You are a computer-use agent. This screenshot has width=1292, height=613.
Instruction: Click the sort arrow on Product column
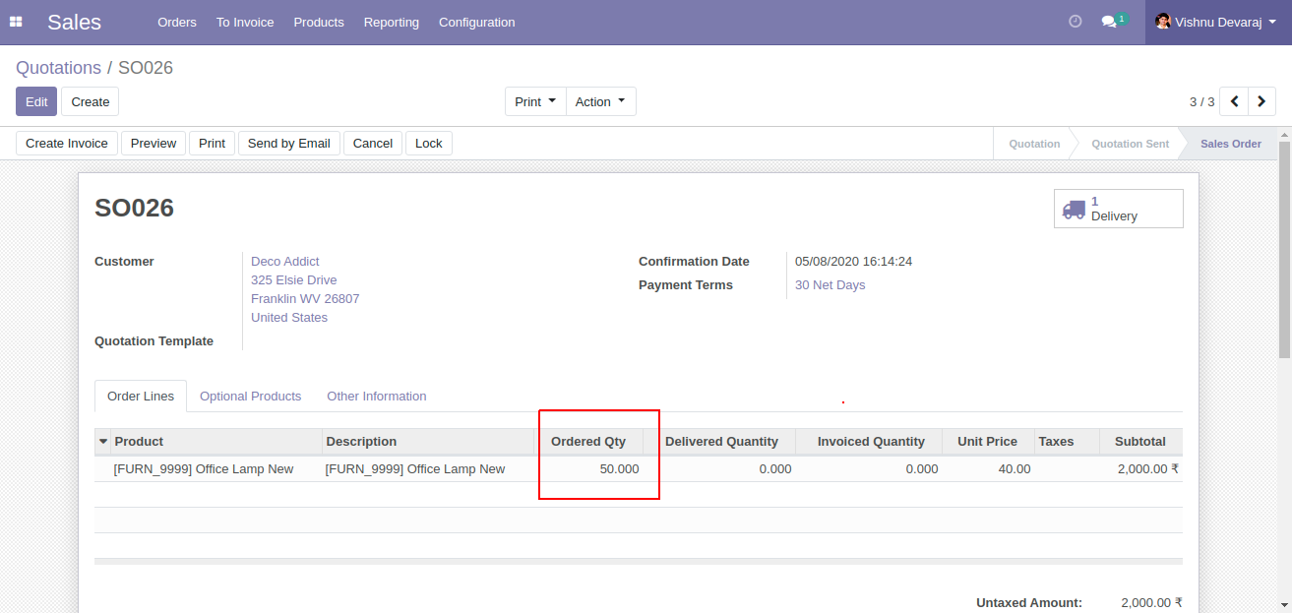tap(103, 441)
